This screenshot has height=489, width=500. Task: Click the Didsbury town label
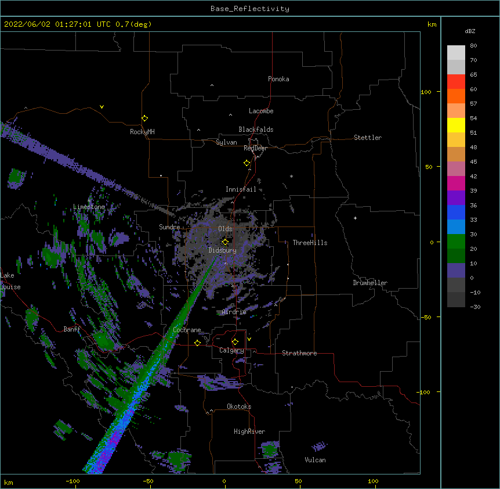222,250
